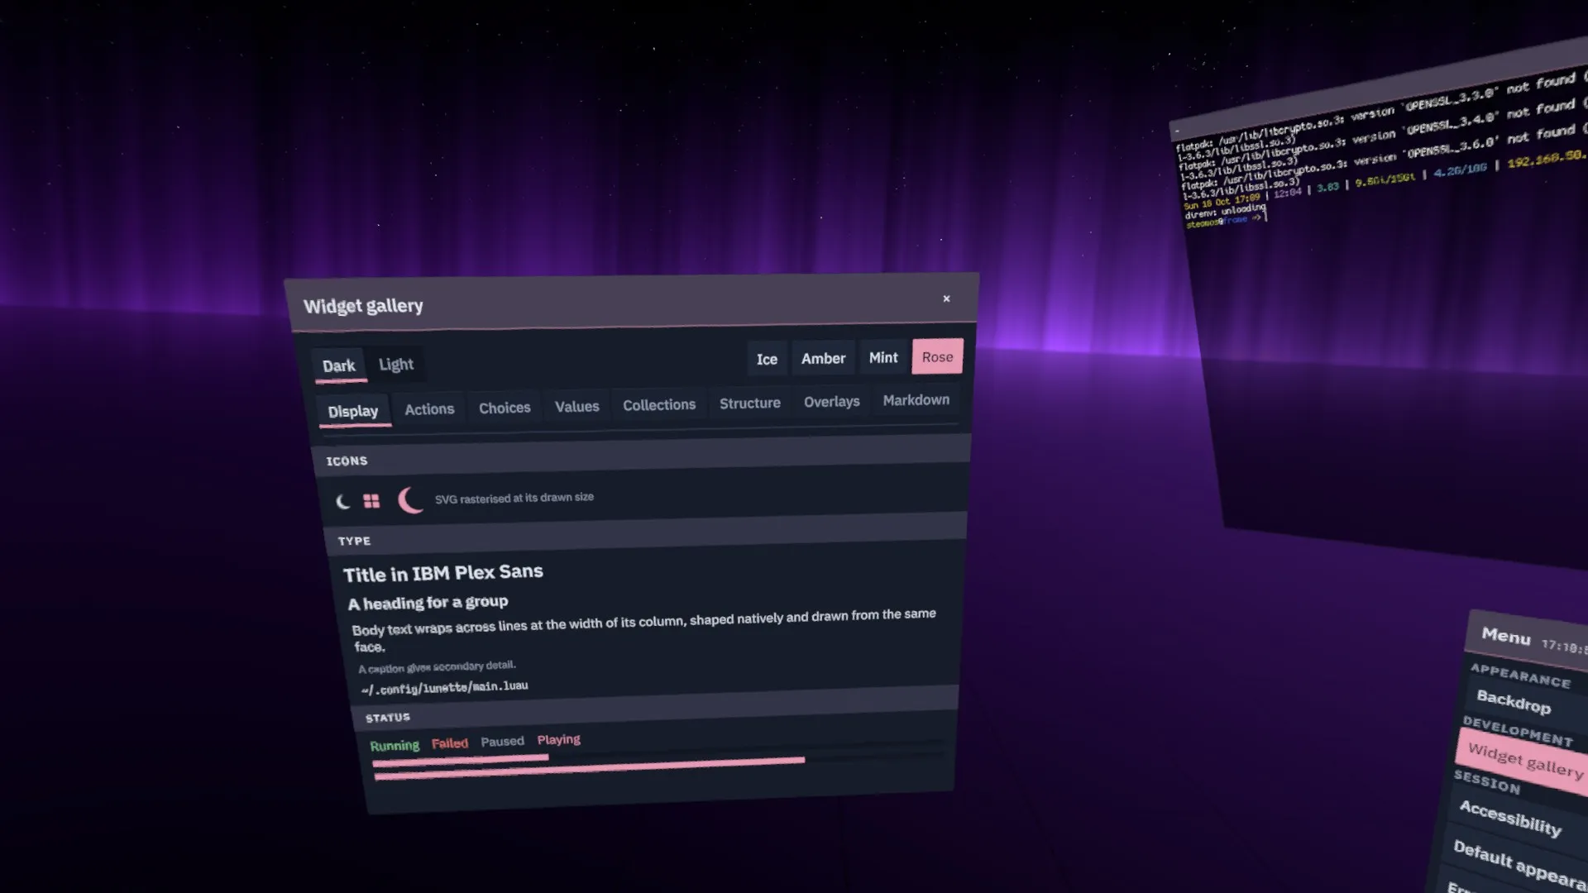The width and height of the screenshot is (1588, 893).
Task: Click the shorter pink progress bar
Action: pos(460,760)
